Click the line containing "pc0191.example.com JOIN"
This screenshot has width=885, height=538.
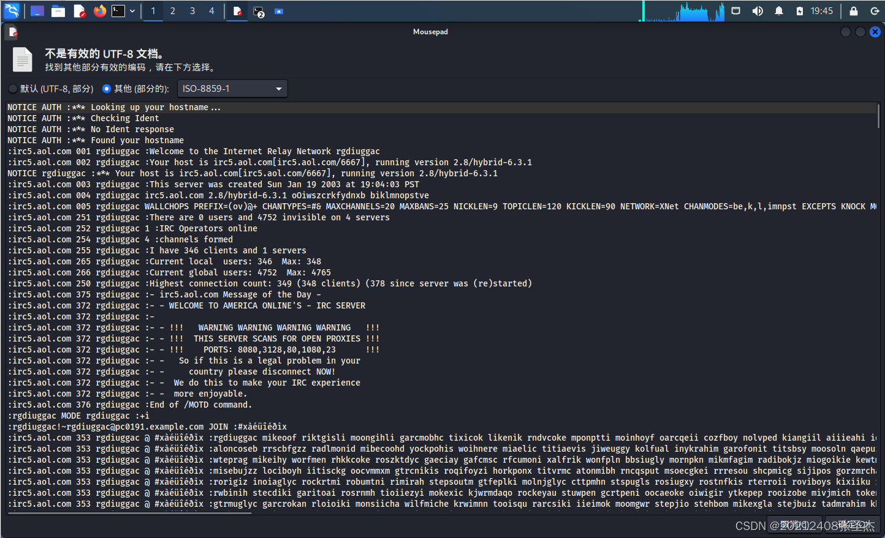(147, 427)
